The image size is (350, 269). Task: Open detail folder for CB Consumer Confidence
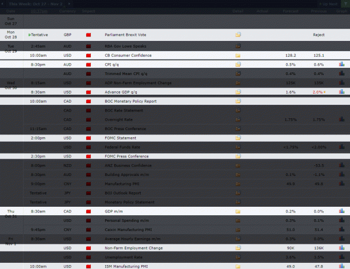(x=238, y=55)
